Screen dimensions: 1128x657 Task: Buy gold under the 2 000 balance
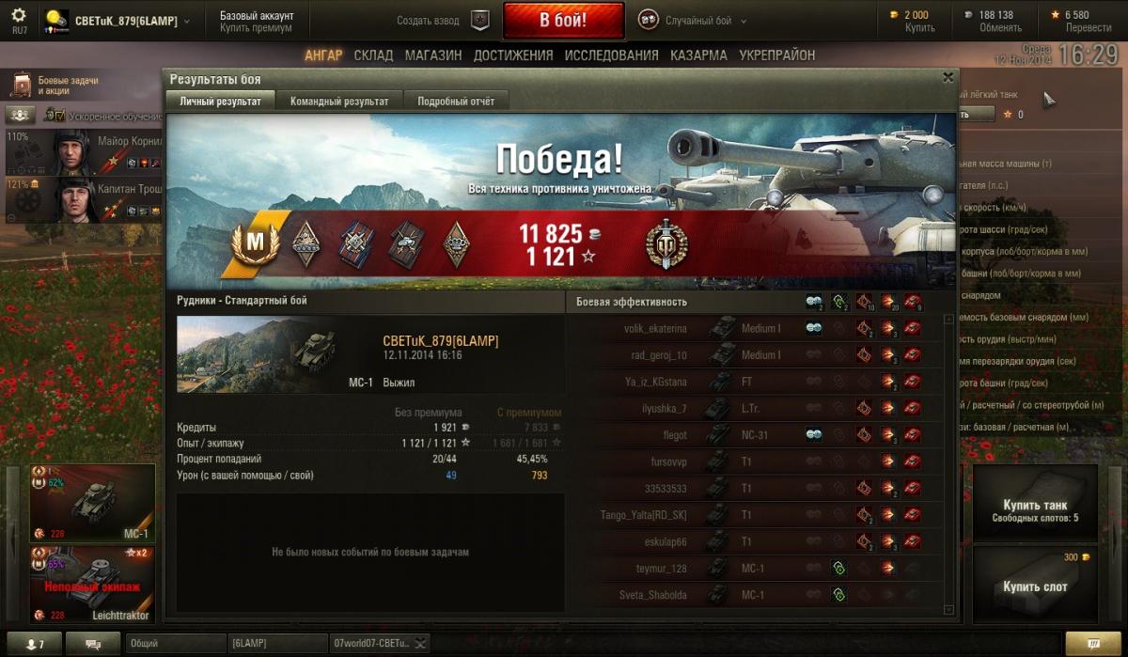919,28
